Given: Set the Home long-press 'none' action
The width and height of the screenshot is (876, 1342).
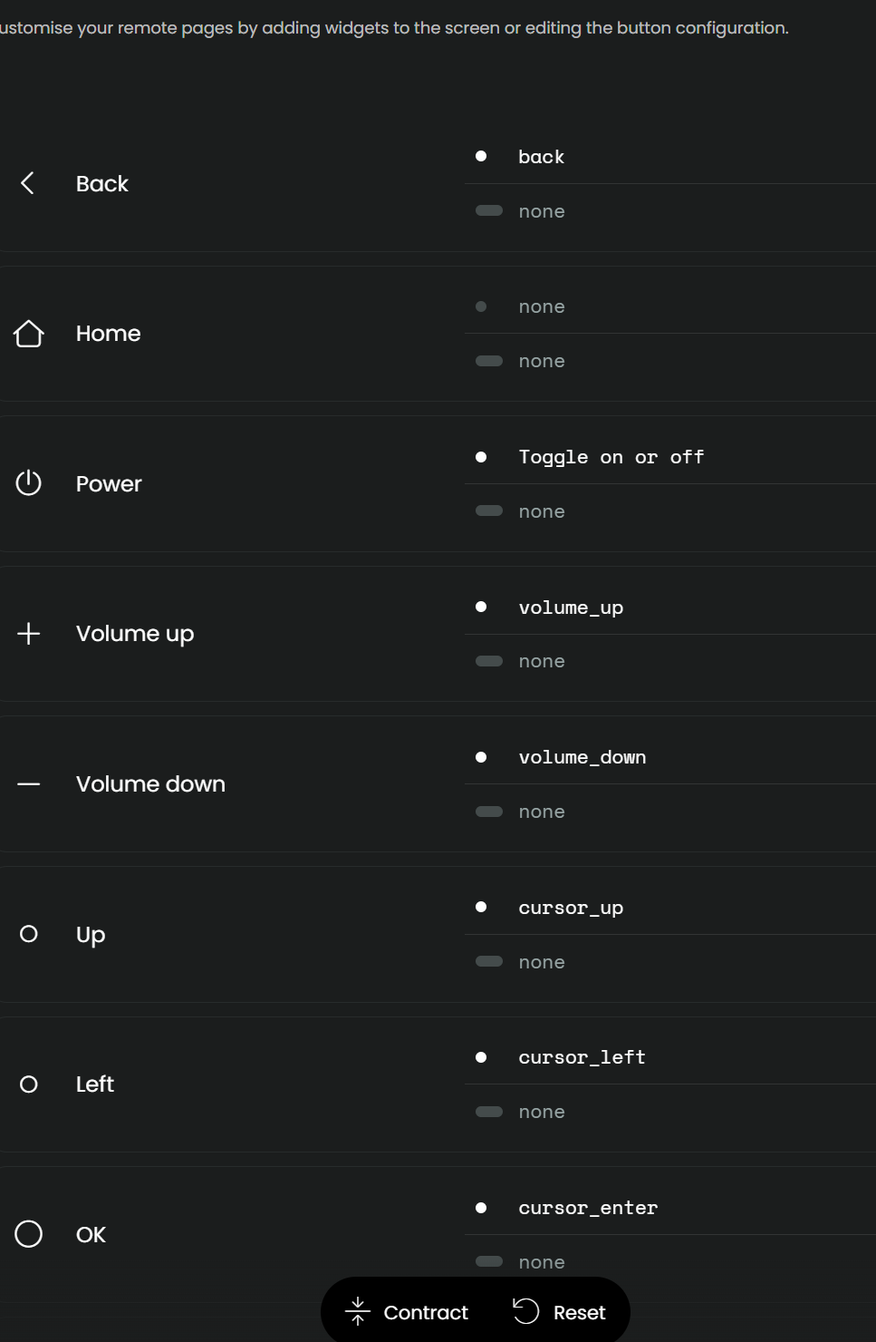Looking at the screenshot, I should [x=542, y=361].
